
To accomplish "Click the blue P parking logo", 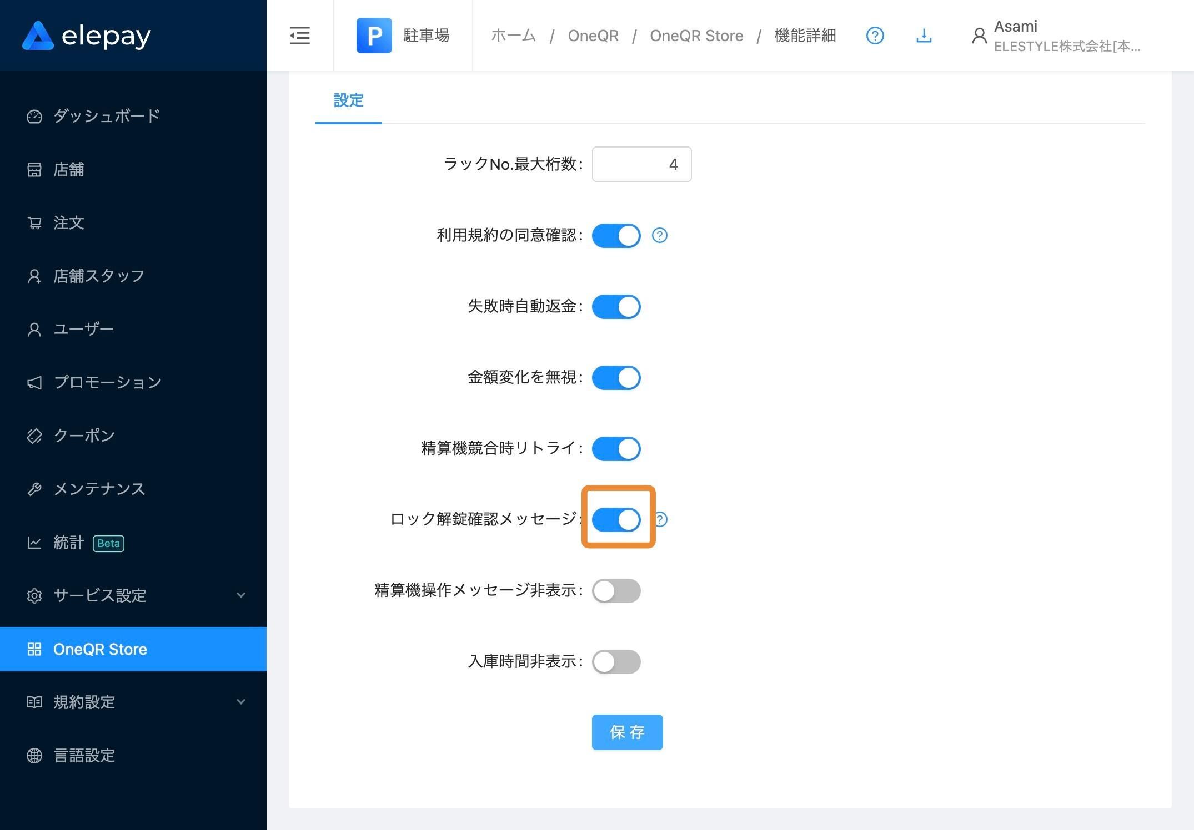I will pos(374,36).
